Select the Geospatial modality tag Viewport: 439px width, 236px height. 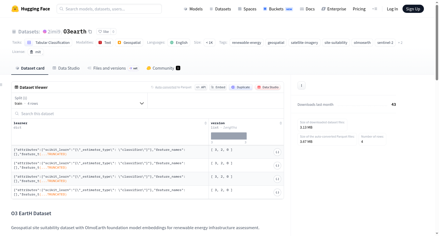click(129, 42)
